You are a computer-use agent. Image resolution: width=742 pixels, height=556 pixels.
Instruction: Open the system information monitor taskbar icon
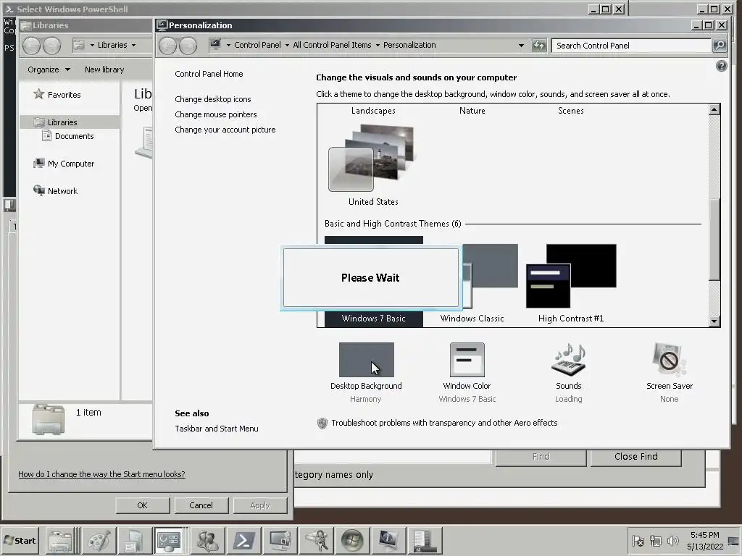(x=388, y=540)
